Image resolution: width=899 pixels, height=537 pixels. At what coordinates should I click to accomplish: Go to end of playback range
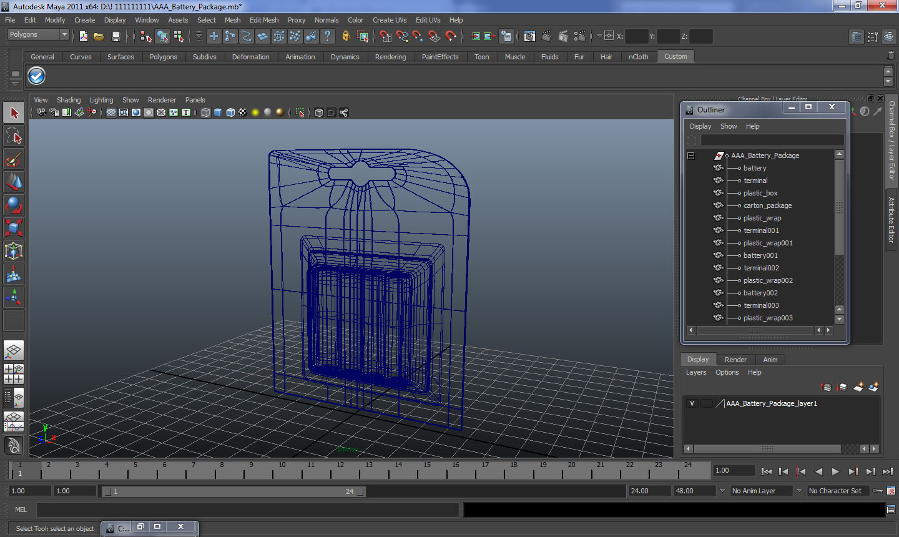pyautogui.click(x=888, y=471)
